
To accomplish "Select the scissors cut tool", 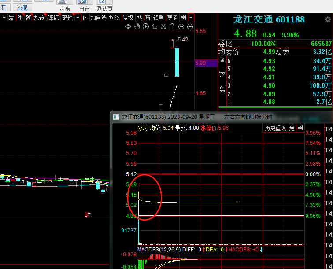I will tap(163, 27).
